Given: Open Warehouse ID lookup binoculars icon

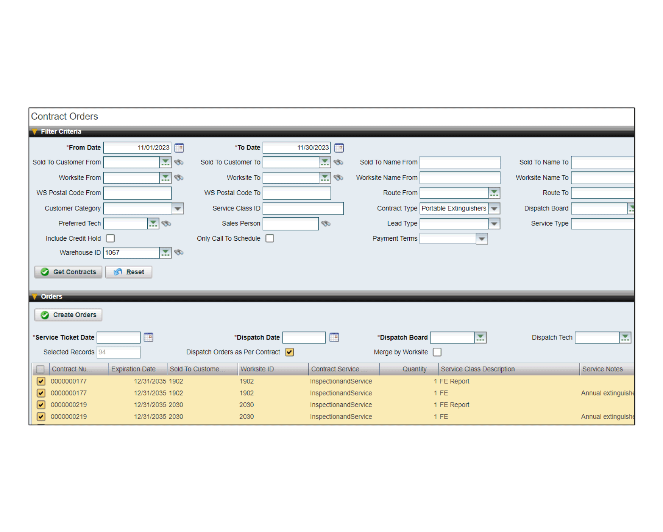Looking at the screenshot, I should coord(179,252).
